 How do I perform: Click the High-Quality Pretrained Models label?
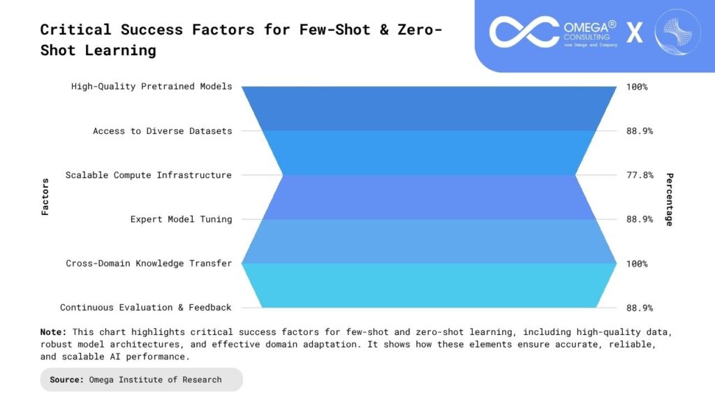152,87
